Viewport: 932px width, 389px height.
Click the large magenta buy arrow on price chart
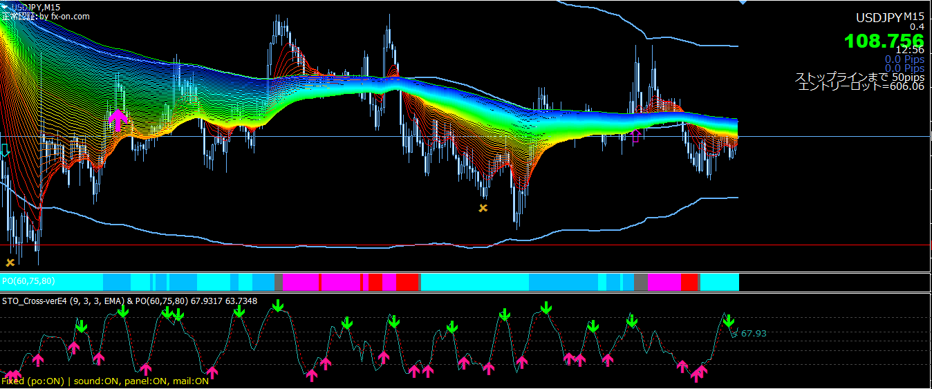(x=119, y=119)
